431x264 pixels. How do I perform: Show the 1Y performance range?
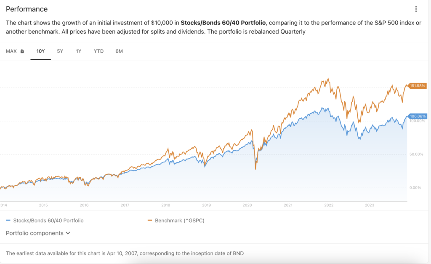79,51
